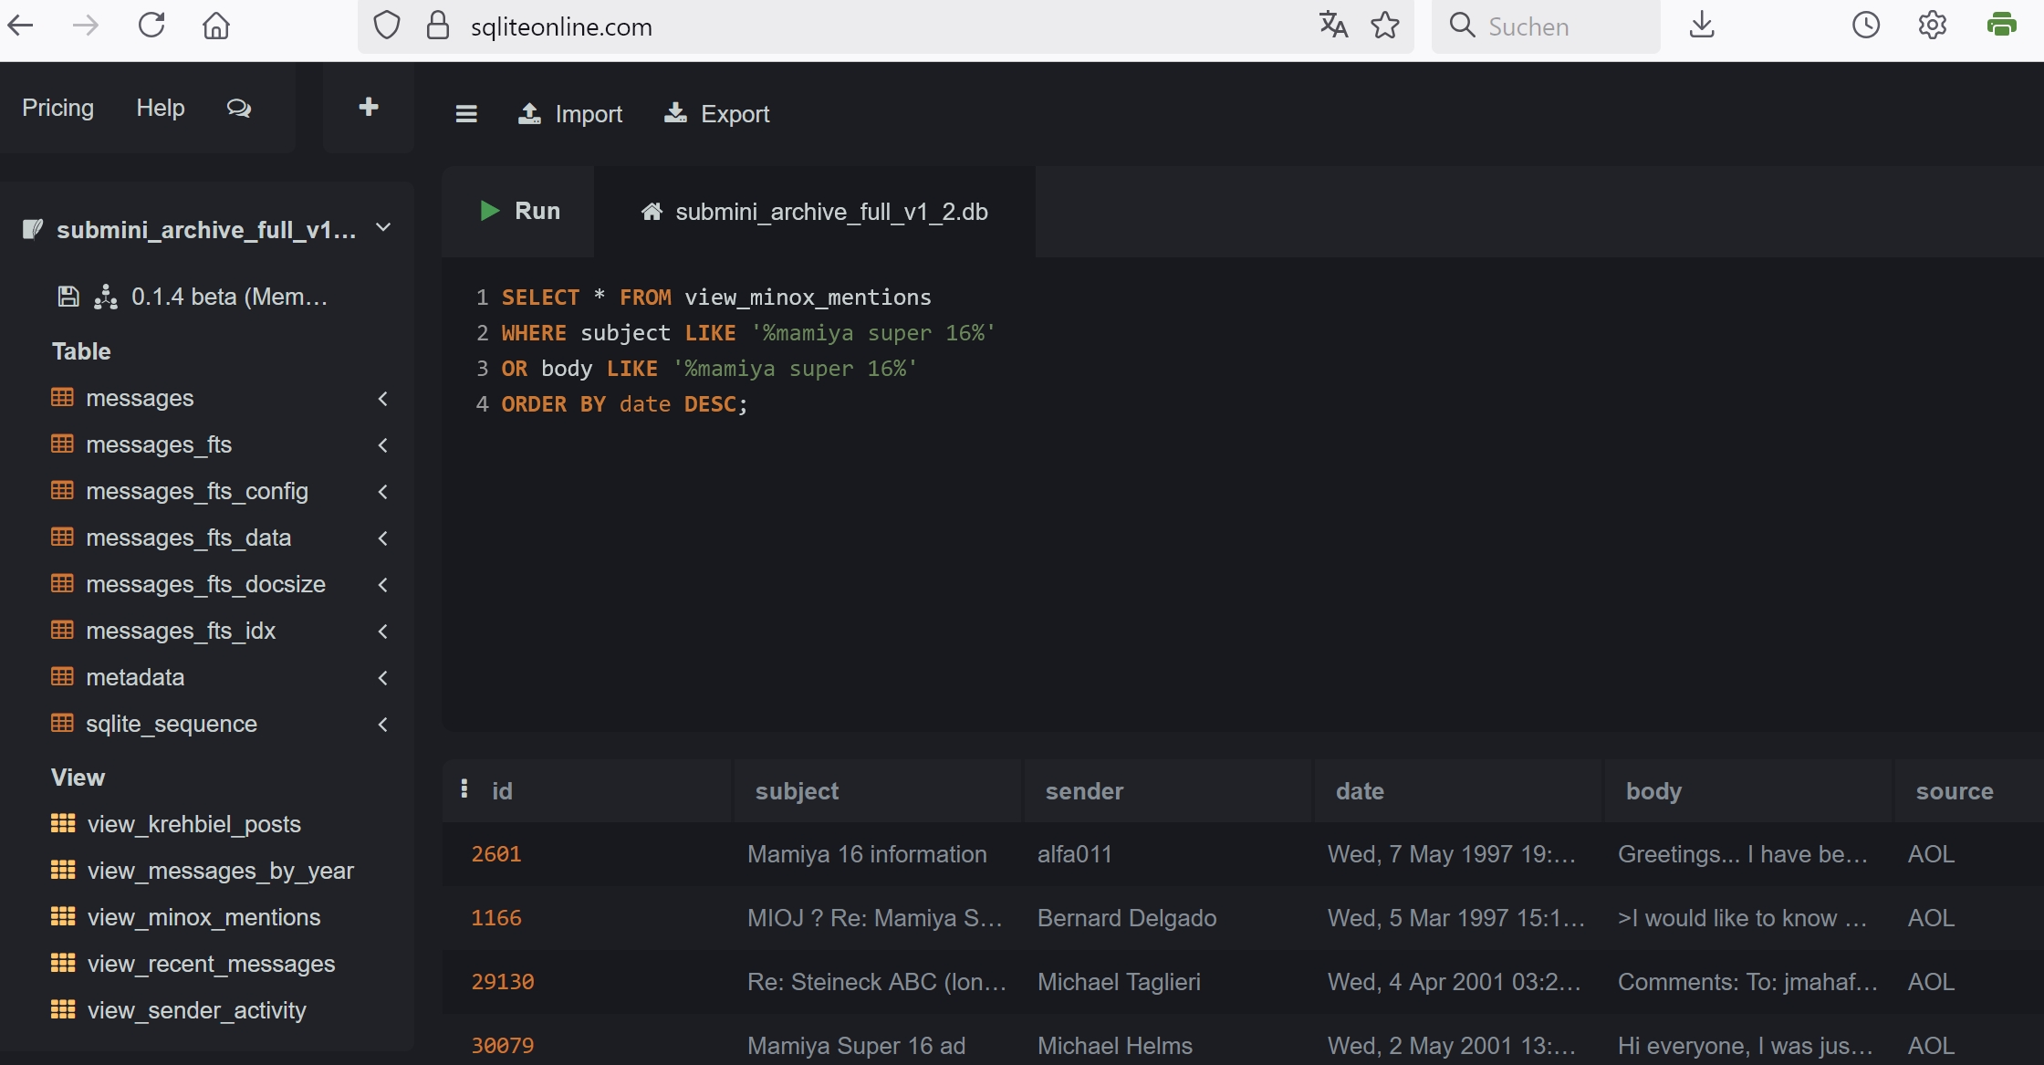Open view_messages_by_year in the View list
Viewport: 2044px width, 1065px height.
click(x=221, y=872)
